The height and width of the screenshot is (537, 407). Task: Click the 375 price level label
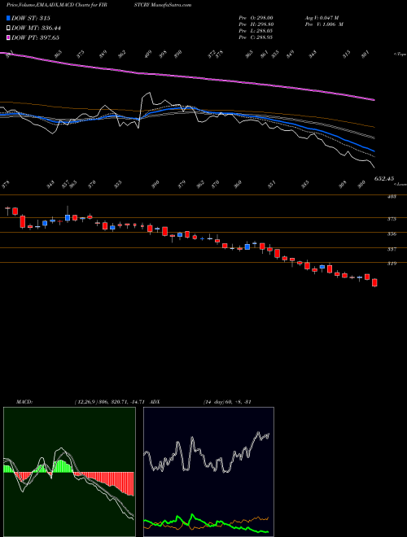click(x=392, y=219)
